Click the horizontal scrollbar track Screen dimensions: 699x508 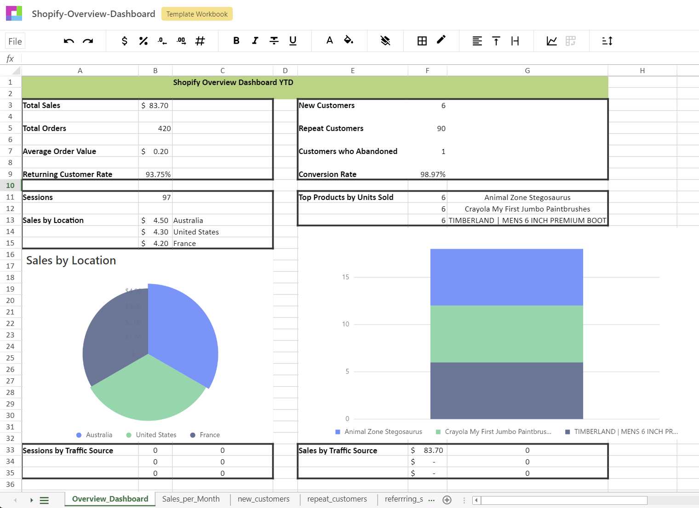tap(672, 500)
